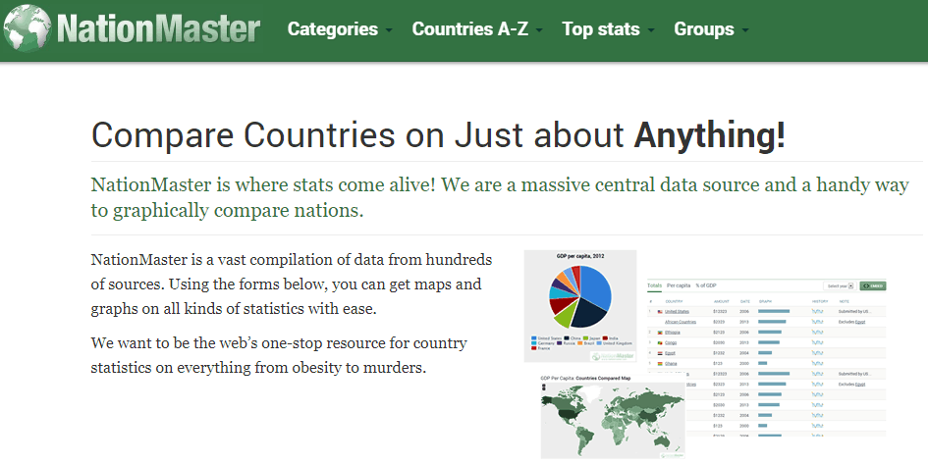Expand the caret next to Countries A-Z
This screenshot has height=465, width=928.
click(x=538, y=30)
